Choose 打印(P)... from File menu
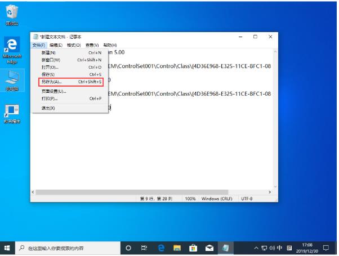 [70, 98]
